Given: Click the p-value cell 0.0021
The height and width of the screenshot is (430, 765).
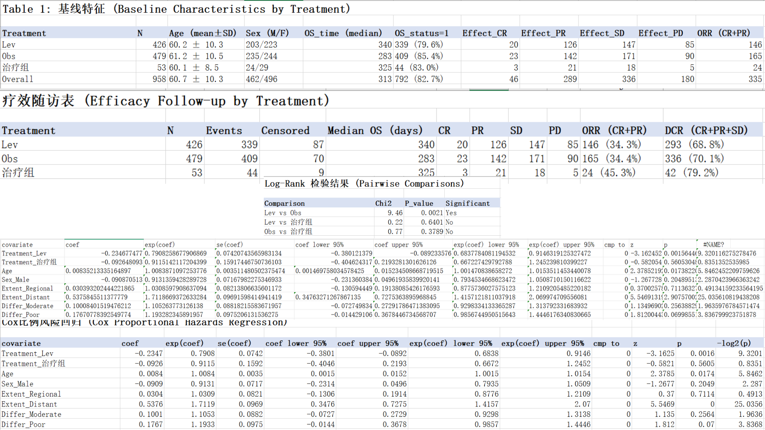Looking at the screenshot, I should (432, 213).
